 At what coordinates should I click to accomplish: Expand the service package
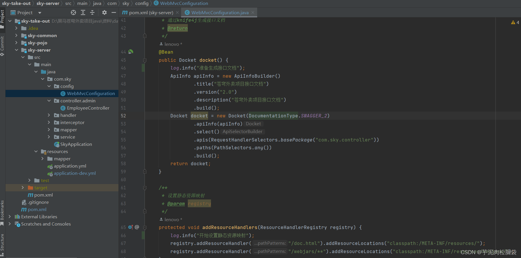(x=49, y=137)
